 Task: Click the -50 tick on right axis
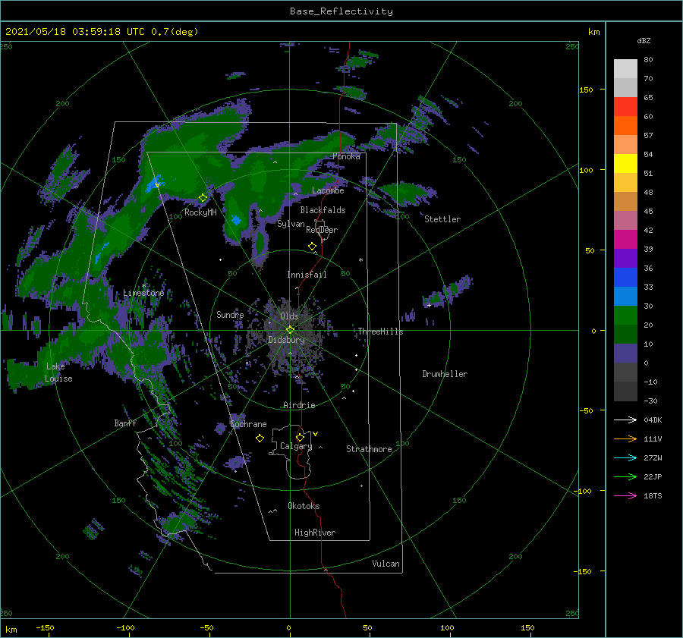[585, 410]
